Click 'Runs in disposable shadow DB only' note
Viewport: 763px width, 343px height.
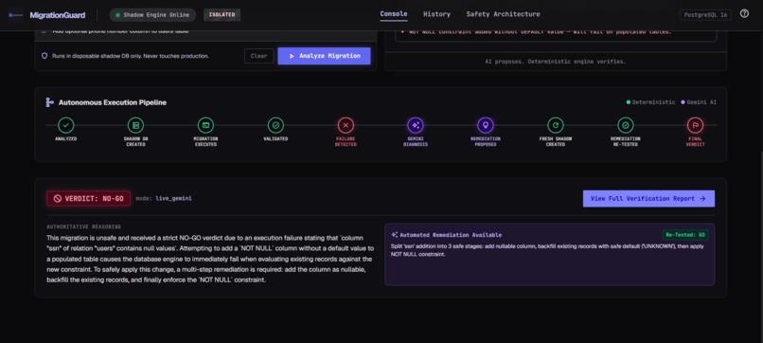point(131,56)
